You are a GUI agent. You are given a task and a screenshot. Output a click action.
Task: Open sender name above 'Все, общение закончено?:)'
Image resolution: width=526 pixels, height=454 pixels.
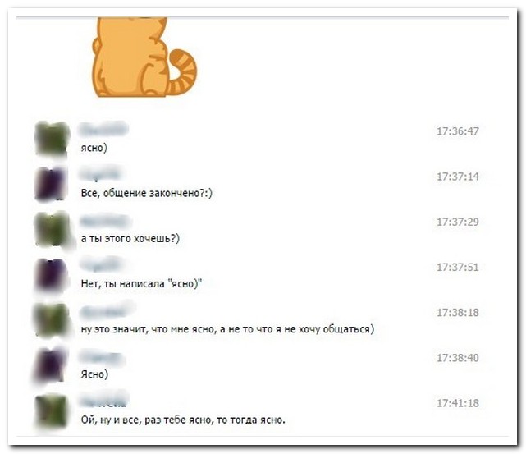[100, 175]
